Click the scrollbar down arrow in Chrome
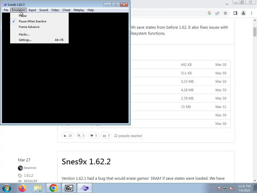Viewport: 257px width, 193px height. pos(255,181)
